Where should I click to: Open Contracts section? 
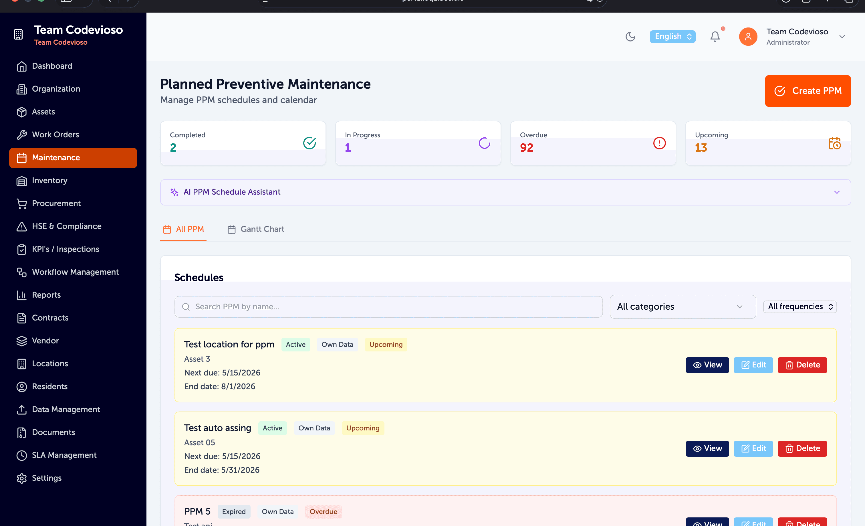point(73,318)
